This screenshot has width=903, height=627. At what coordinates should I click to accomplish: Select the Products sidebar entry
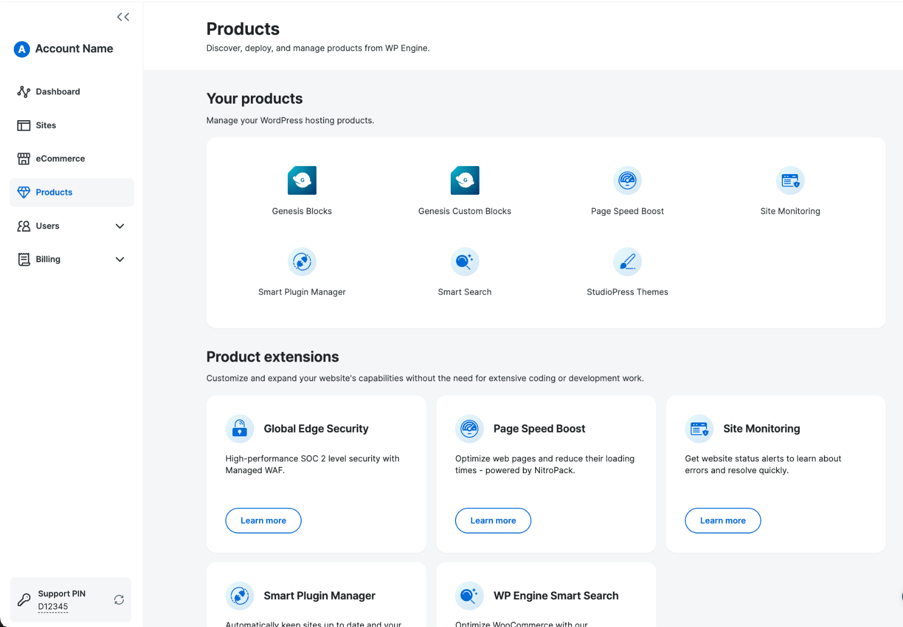pos(54,192)
